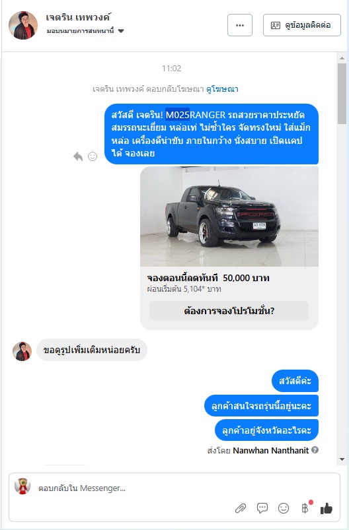
Task: Click customer name เจตริน เทพวงค์ in header
Action: tap(79, 17)
